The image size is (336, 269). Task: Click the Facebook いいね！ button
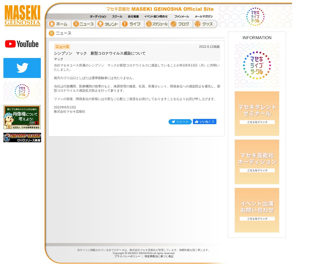(x=205, y=122)
